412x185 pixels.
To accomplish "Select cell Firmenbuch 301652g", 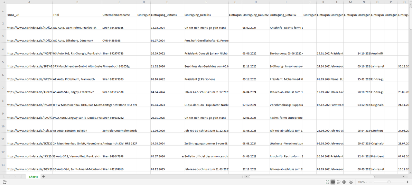I will click(x=119, y=62).
